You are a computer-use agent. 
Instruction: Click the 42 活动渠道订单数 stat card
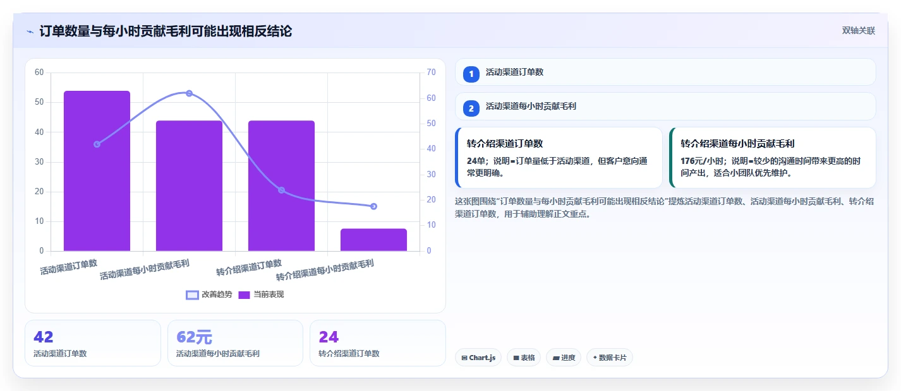coord(93,343)
